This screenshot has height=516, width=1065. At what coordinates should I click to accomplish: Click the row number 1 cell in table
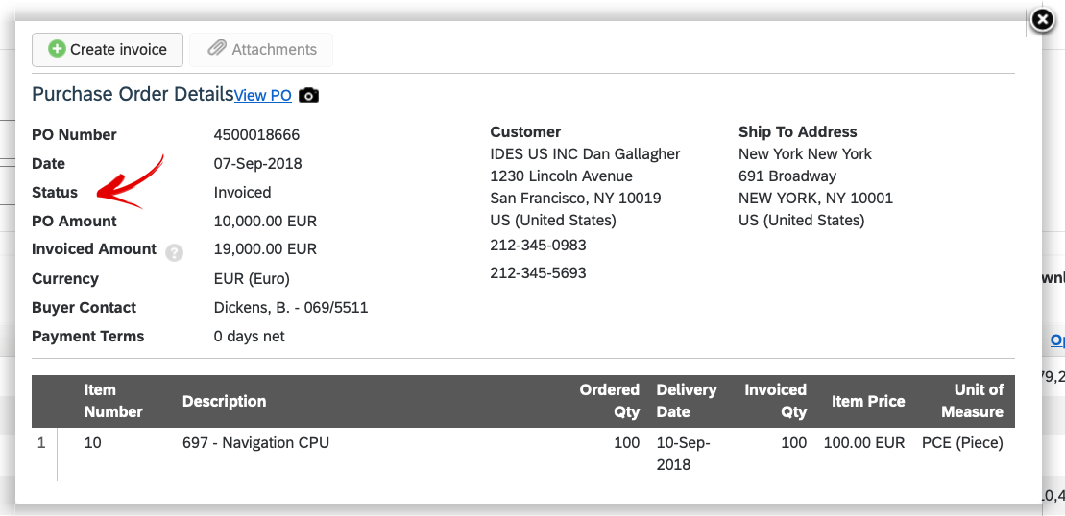point(41,443)
